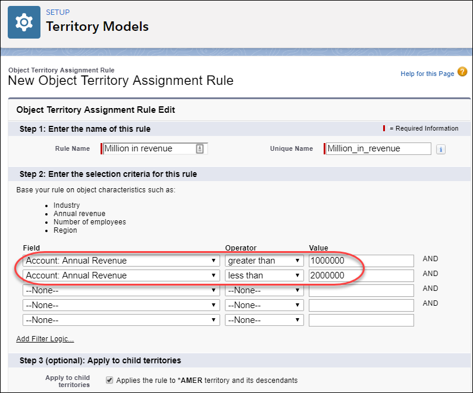The height and width of the screenshot is (393, 473).
Task: Open the Help for this Page link
Action: click(x=427, y=74)
